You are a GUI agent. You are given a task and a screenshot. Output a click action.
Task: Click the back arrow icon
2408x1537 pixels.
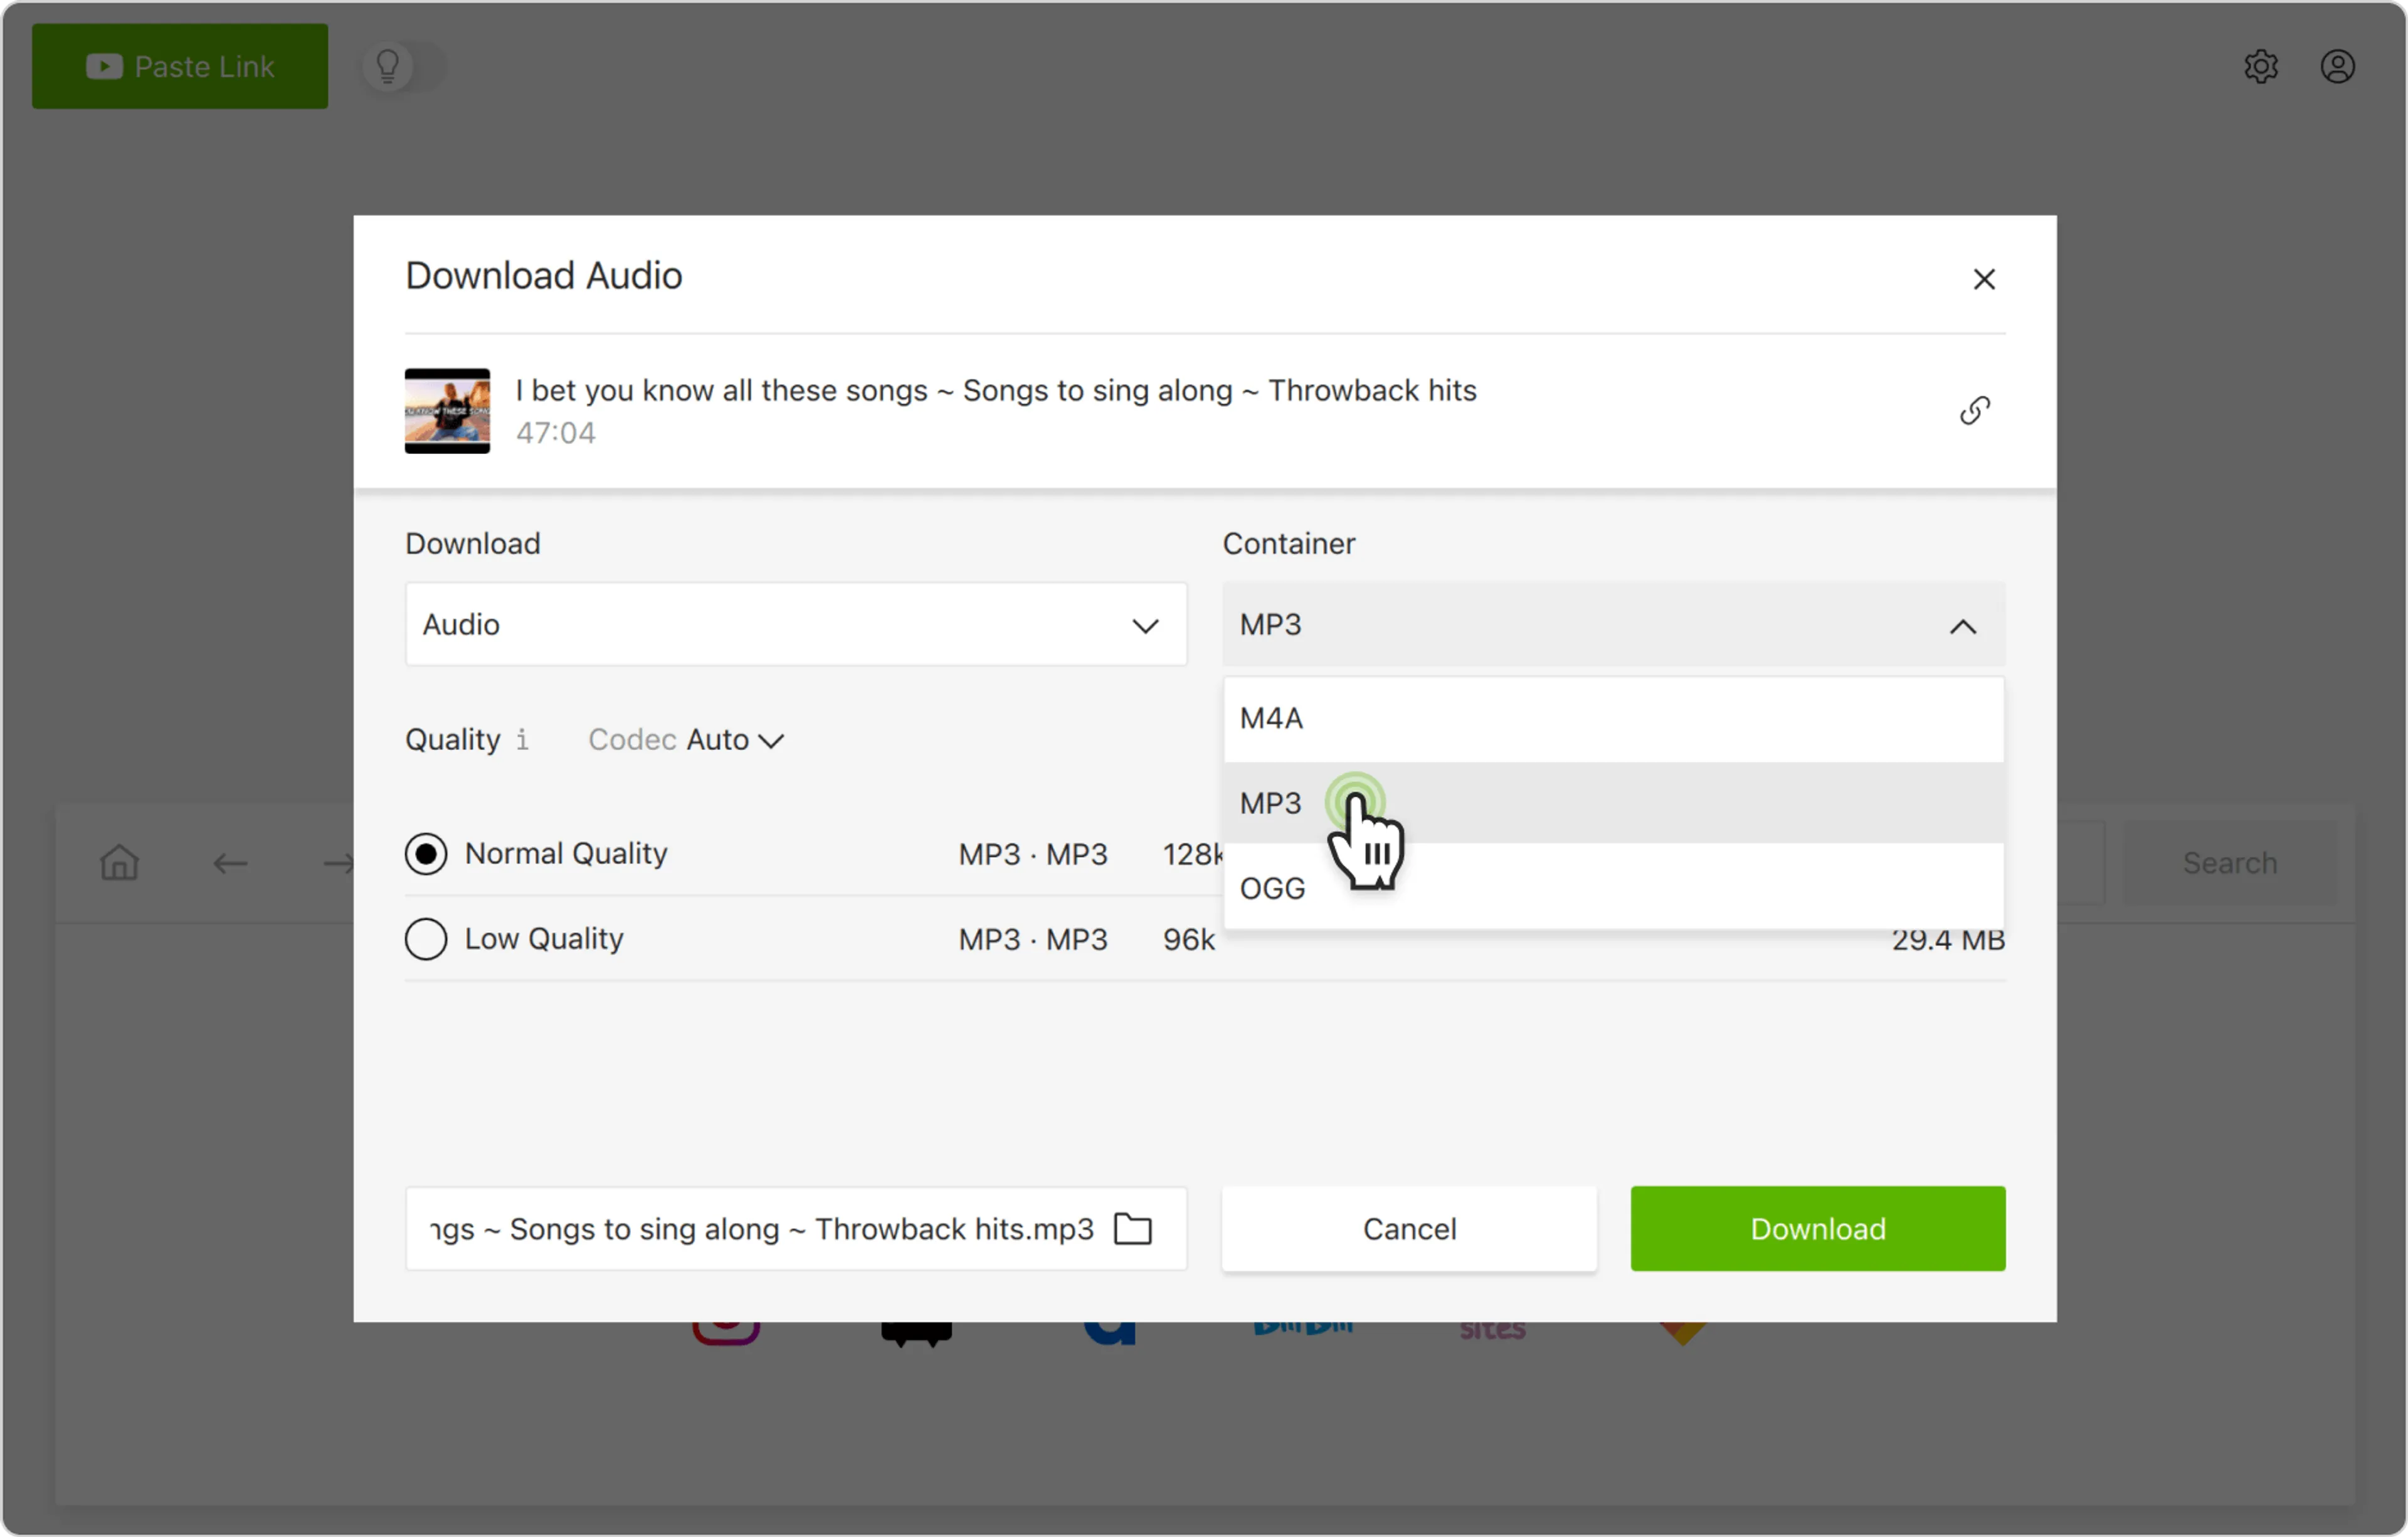pos(230,863)
